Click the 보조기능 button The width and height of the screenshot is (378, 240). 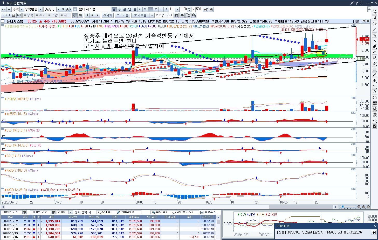[122, 15]
